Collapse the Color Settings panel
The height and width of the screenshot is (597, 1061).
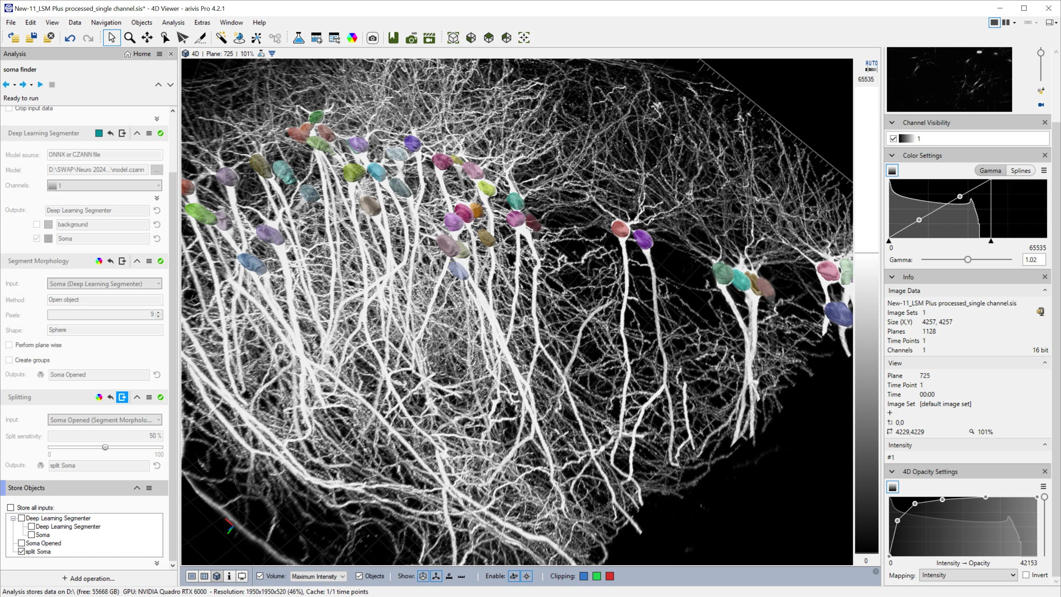click(x=892, y=156)
